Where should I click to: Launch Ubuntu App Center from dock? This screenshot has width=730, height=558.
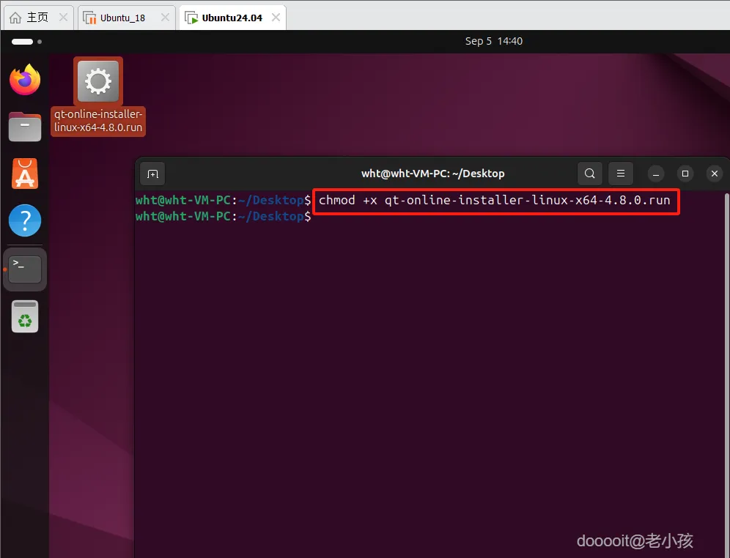coord(25,174)
